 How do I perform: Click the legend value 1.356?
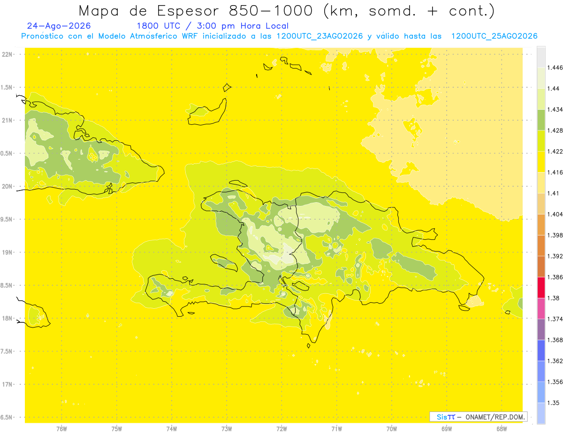click(555, 382)
